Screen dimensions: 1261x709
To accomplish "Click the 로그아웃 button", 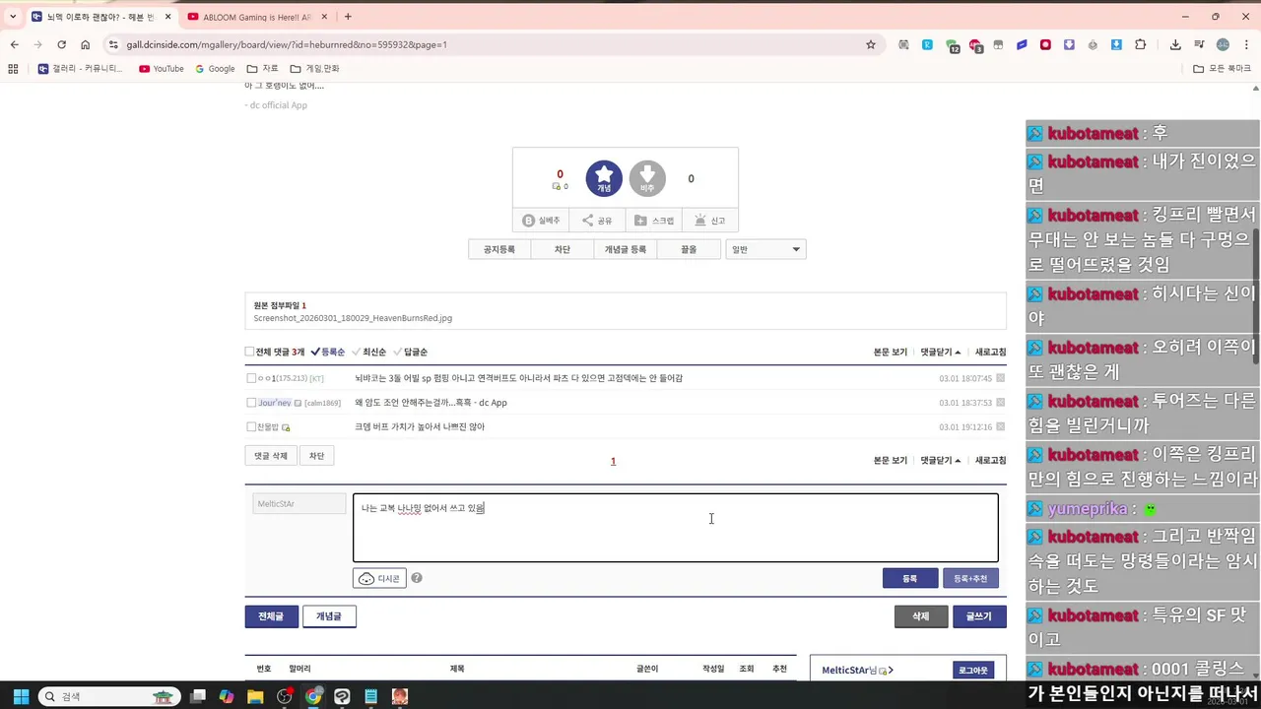I will point(972,670).
